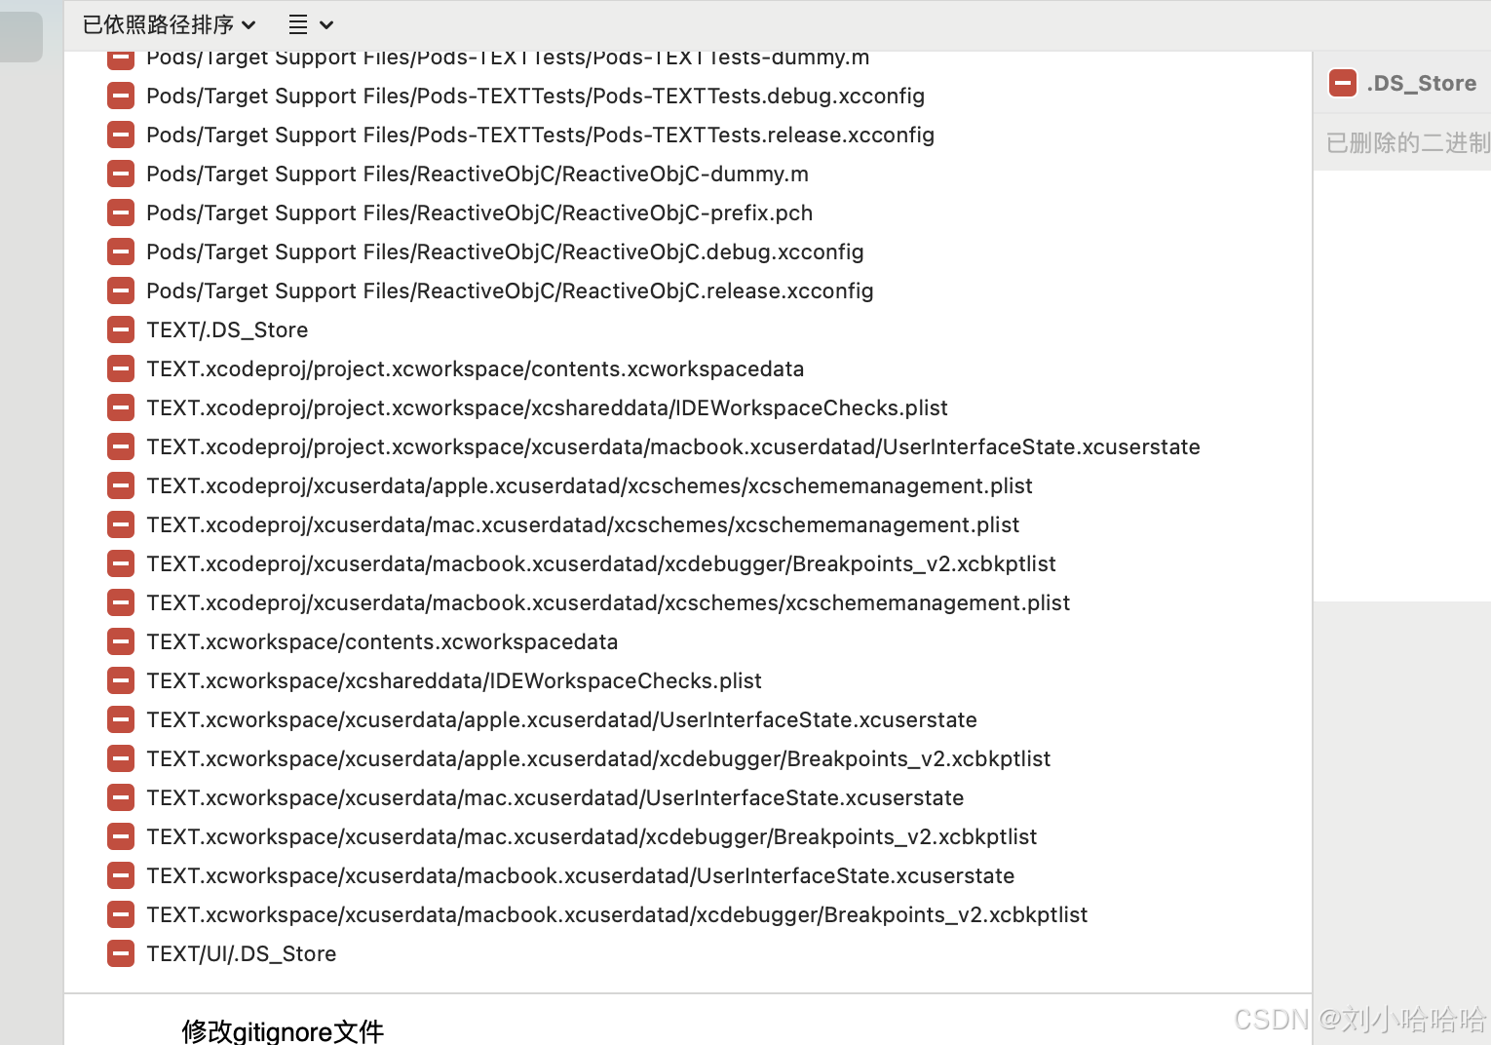Click the commit message field with 修改gitignore文件
This screenshot has height=1045, width=1491.
[x=283, y=1030]
